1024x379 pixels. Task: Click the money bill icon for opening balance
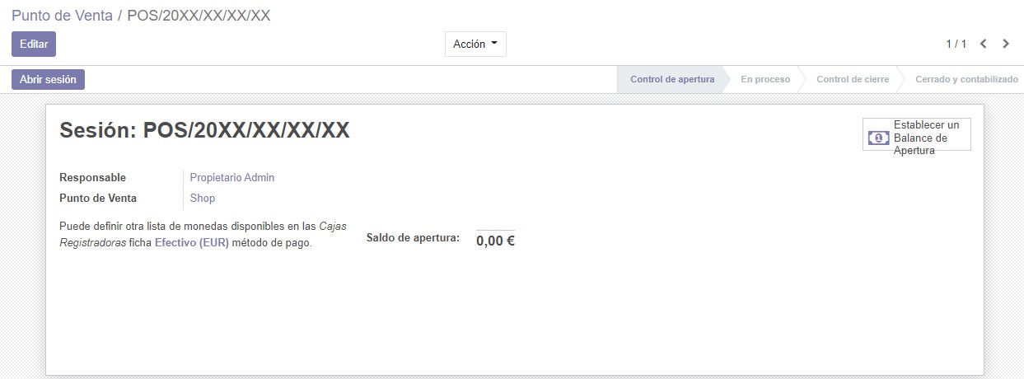[x=879, y=138]
